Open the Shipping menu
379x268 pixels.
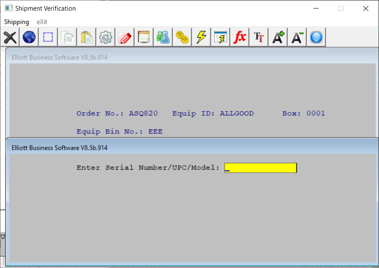17,22
